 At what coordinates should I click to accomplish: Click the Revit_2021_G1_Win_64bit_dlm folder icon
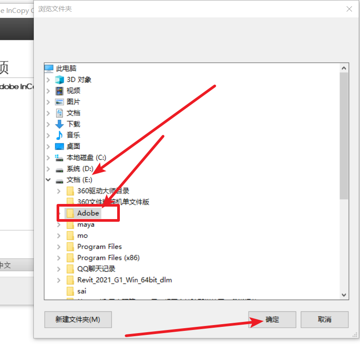(70, 280)
